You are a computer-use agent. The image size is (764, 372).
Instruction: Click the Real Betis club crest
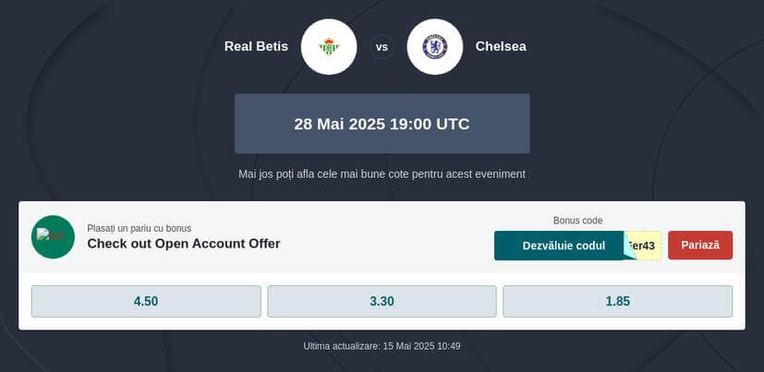pyautogui.click(x=329, y=47)
